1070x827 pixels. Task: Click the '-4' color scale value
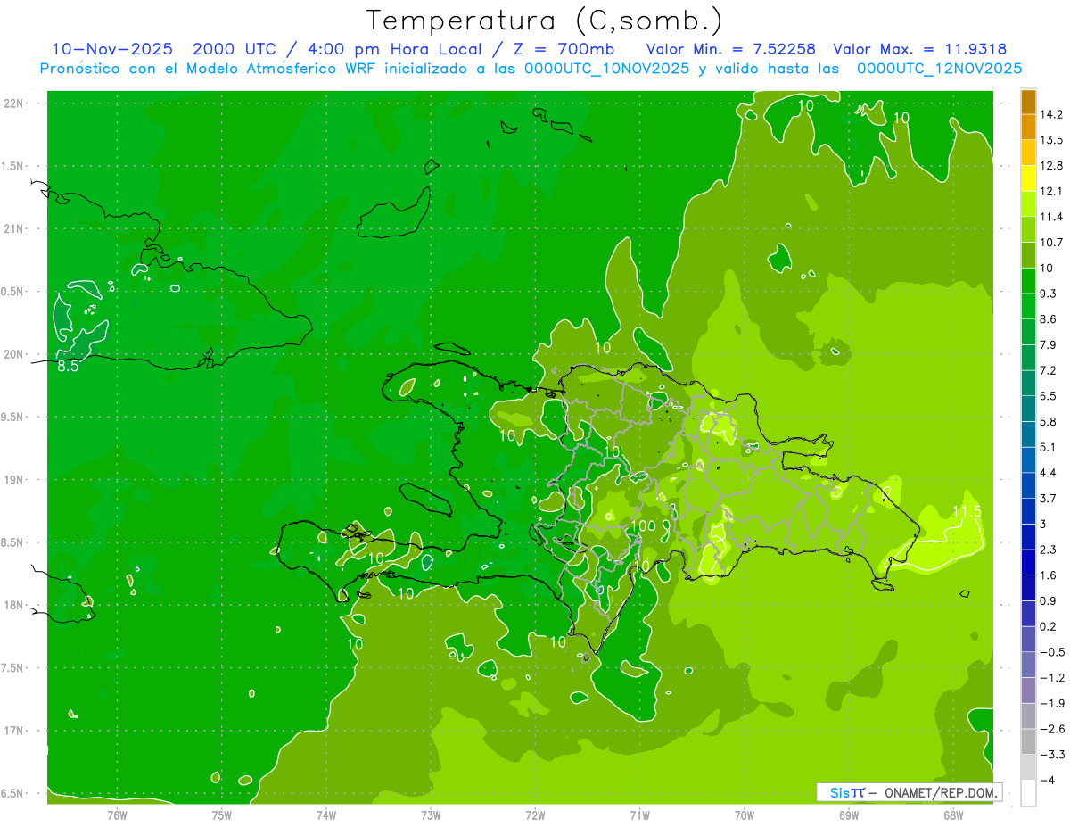[1048, 781]
